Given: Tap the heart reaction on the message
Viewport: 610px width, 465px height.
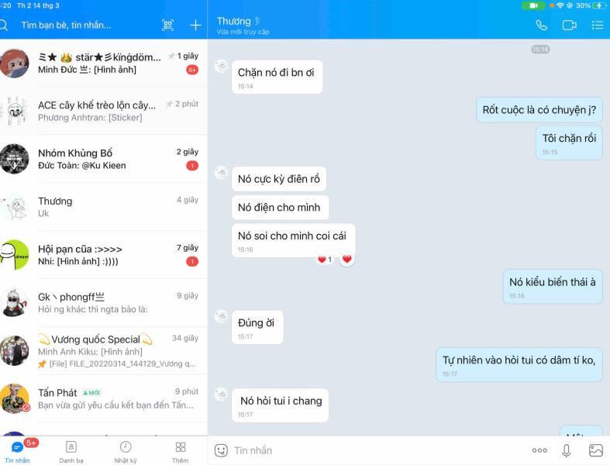Looking at the screenshot, I should (x=346, y=259).
